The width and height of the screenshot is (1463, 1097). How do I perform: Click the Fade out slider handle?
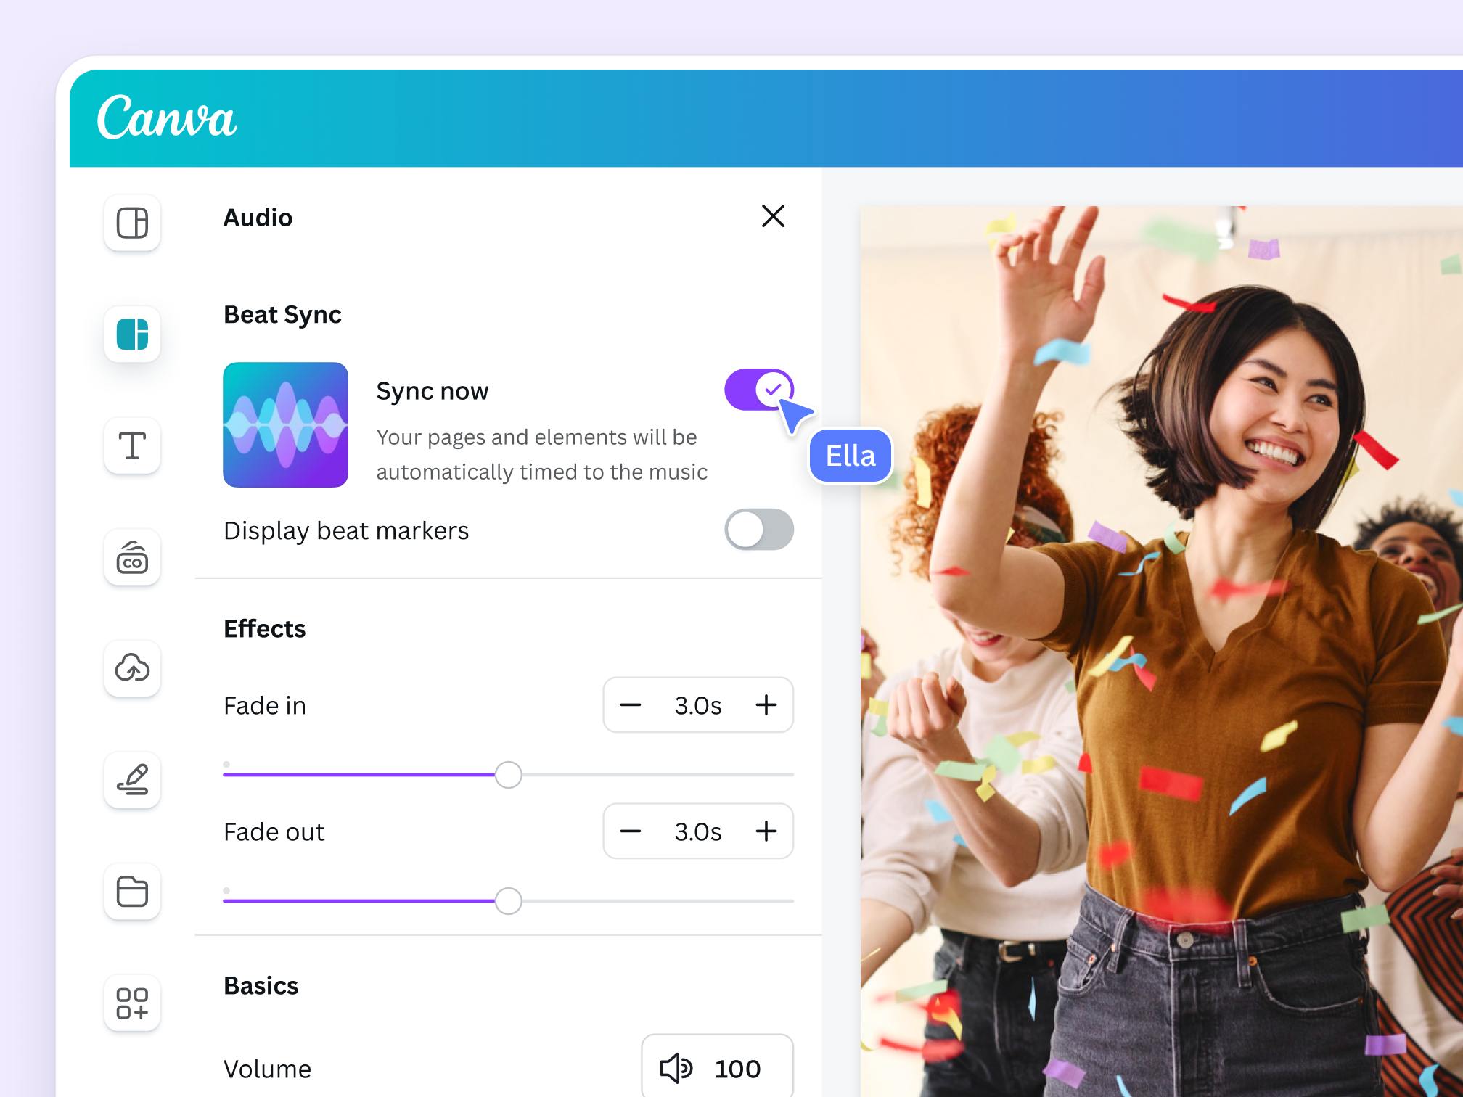point(508,901)
